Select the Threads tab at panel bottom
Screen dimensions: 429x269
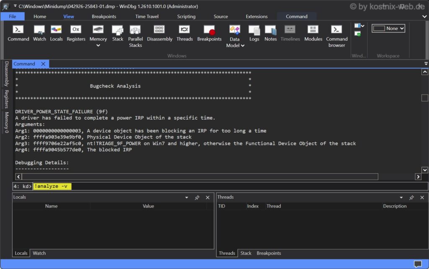(x=227, y=253)
